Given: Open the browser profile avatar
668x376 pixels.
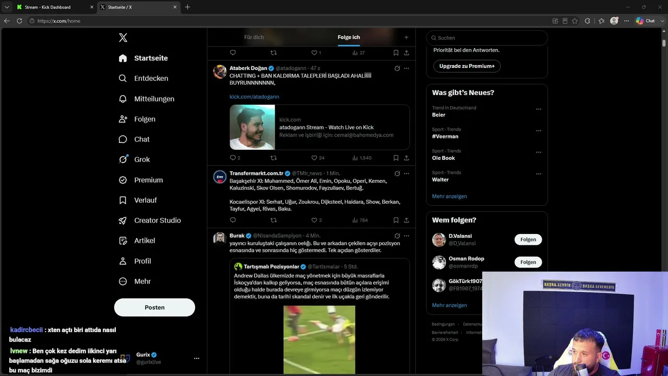Looking at the screenshot, I should [x=614, y=21].
